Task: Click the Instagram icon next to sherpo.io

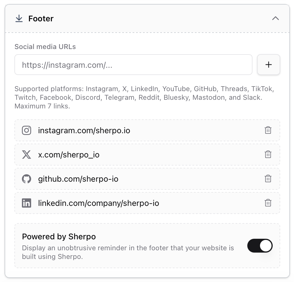Action: [x=27, y=130]
